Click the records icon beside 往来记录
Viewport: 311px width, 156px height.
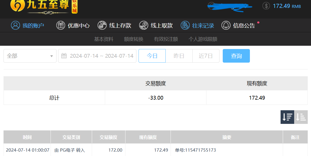[x=185, y=25]
